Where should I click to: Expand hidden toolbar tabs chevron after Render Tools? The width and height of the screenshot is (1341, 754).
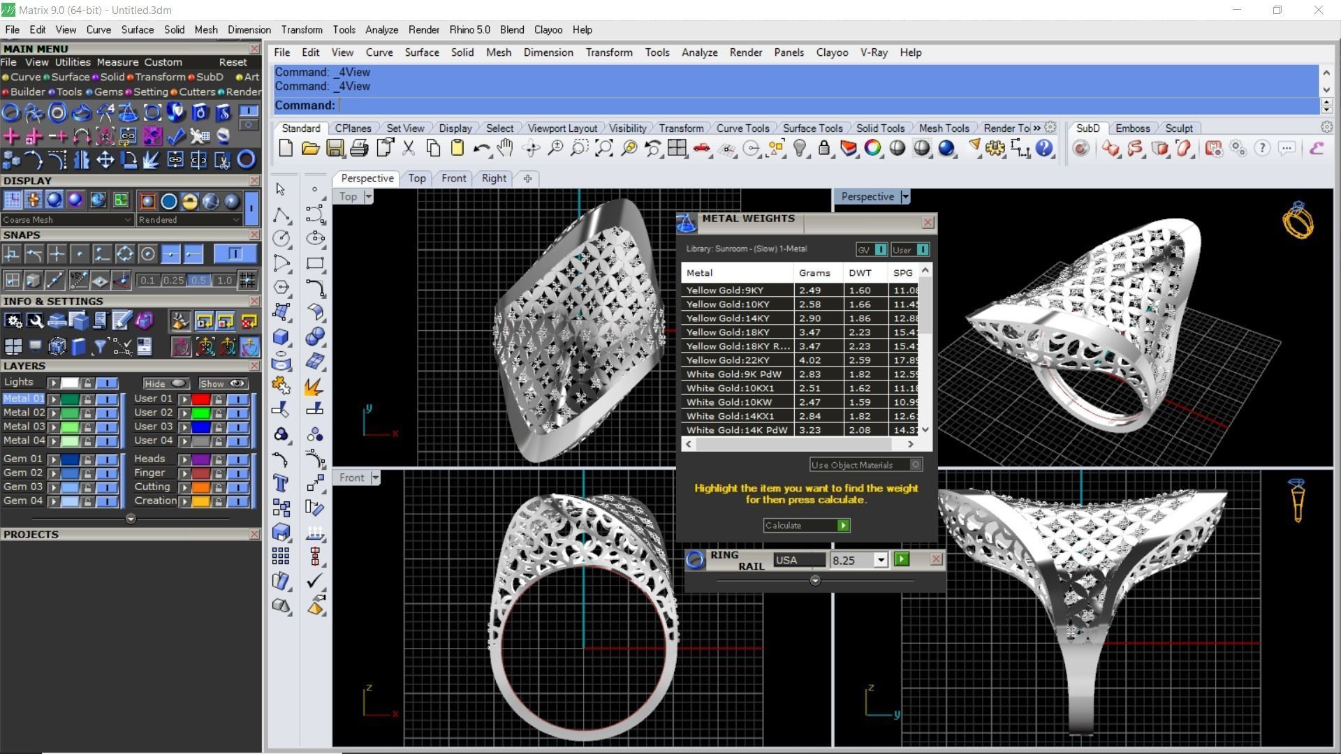(x=1036, y=128)
